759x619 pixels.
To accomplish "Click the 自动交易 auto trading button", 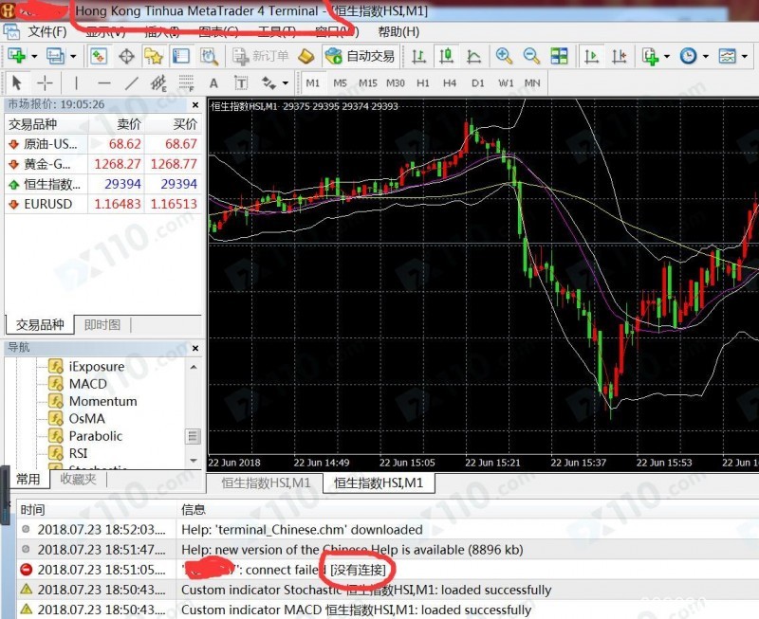I will [x=361, y=57].
